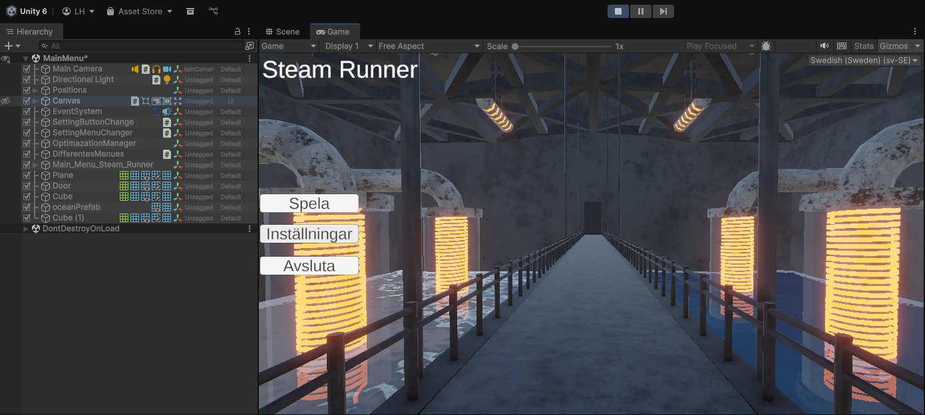Step forward one frame

663,11
